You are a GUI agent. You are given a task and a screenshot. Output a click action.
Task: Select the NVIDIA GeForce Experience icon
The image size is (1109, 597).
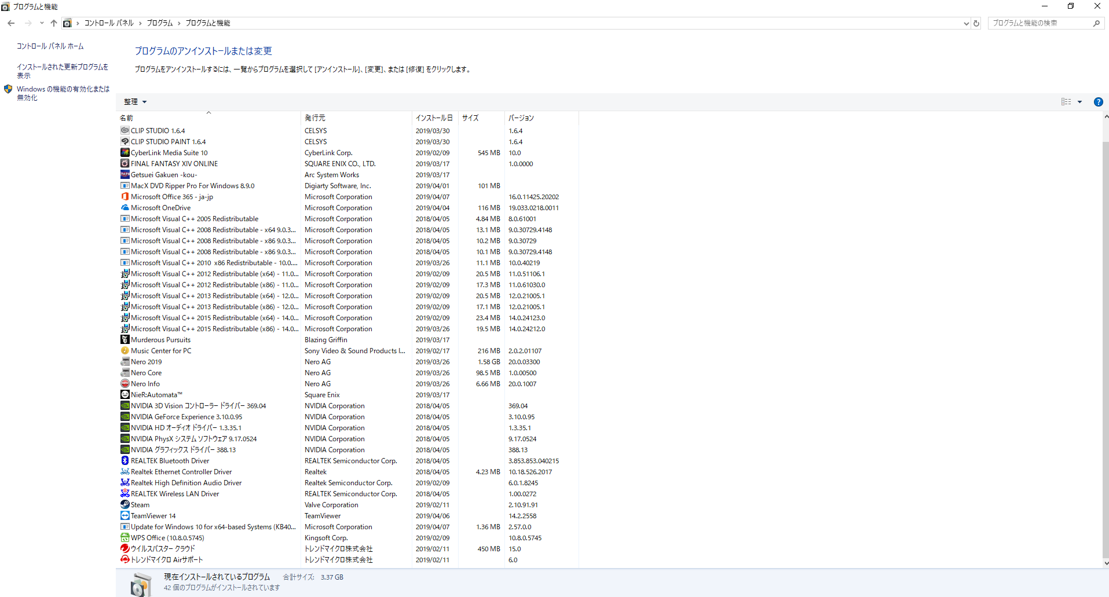click(125, 417)
